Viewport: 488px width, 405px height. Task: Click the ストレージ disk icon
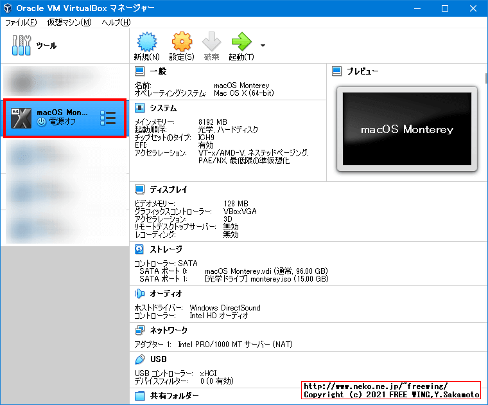pos(139,249)
